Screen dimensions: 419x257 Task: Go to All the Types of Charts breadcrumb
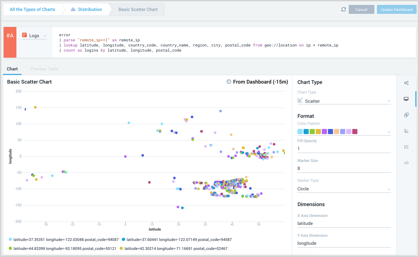pos(32,10)
